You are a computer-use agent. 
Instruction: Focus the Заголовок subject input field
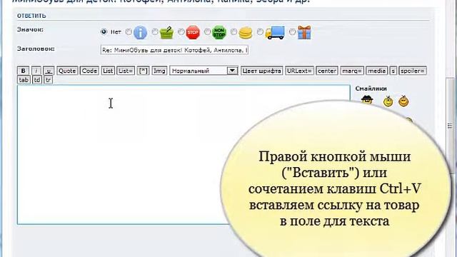[174, 50]
